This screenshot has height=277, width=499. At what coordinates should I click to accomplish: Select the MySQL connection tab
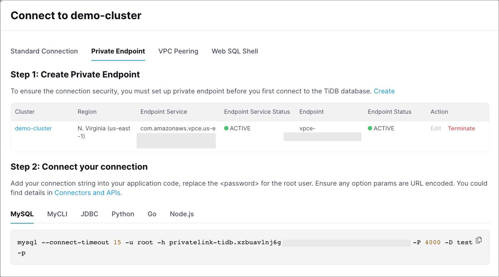pyautogui.click(x=22, y=214)
